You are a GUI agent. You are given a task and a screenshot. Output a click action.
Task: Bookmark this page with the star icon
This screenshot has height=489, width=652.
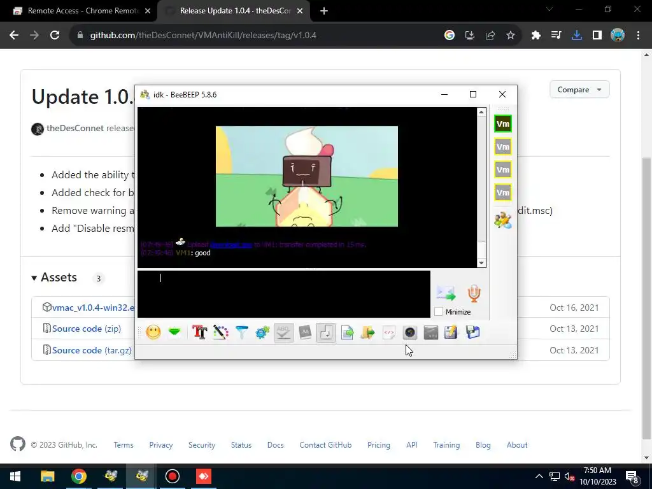[x=511, y=36]
